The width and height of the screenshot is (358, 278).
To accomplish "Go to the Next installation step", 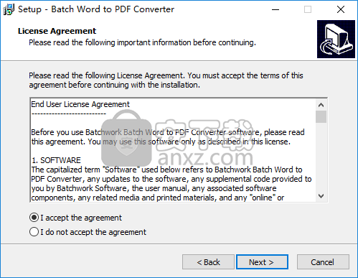I will point(262,262).
